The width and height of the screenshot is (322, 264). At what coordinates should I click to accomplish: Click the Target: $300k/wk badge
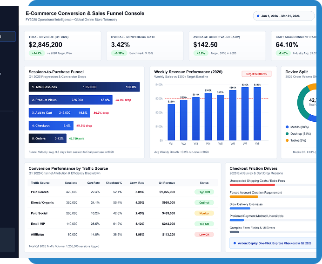coord(256,74)
